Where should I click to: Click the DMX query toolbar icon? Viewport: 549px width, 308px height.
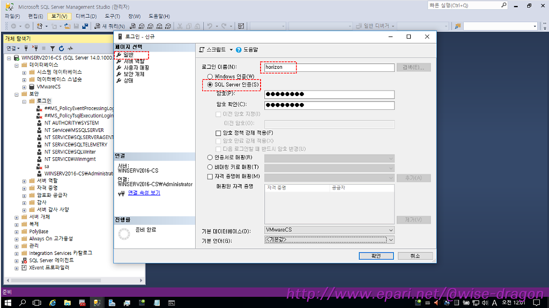pos(150,26)
